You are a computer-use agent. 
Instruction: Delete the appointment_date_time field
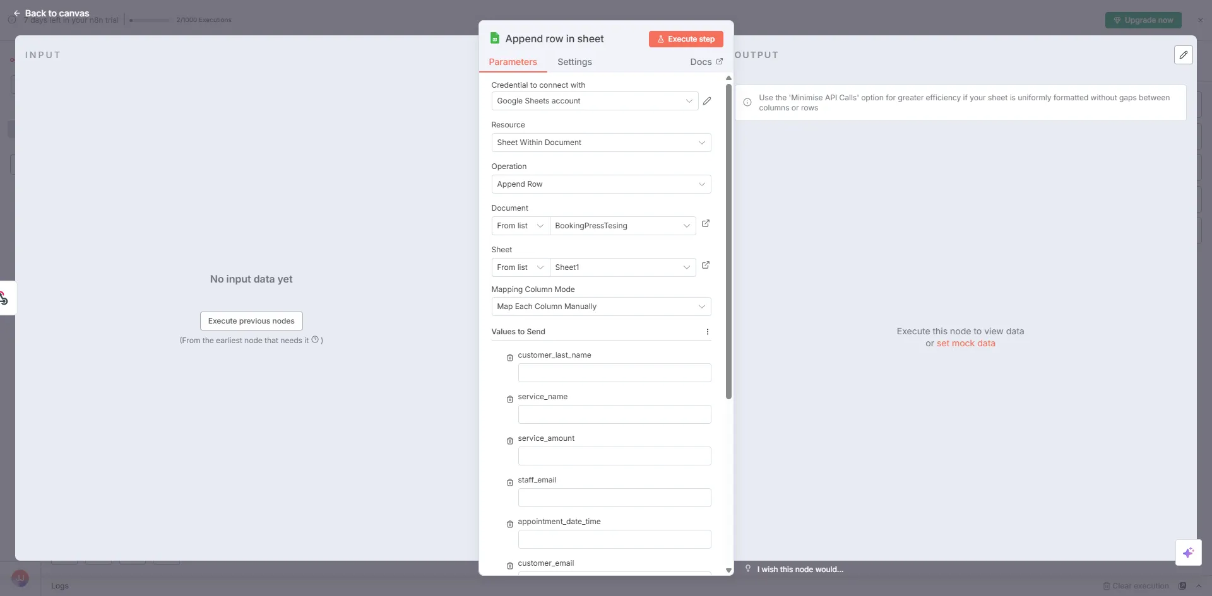510,524
